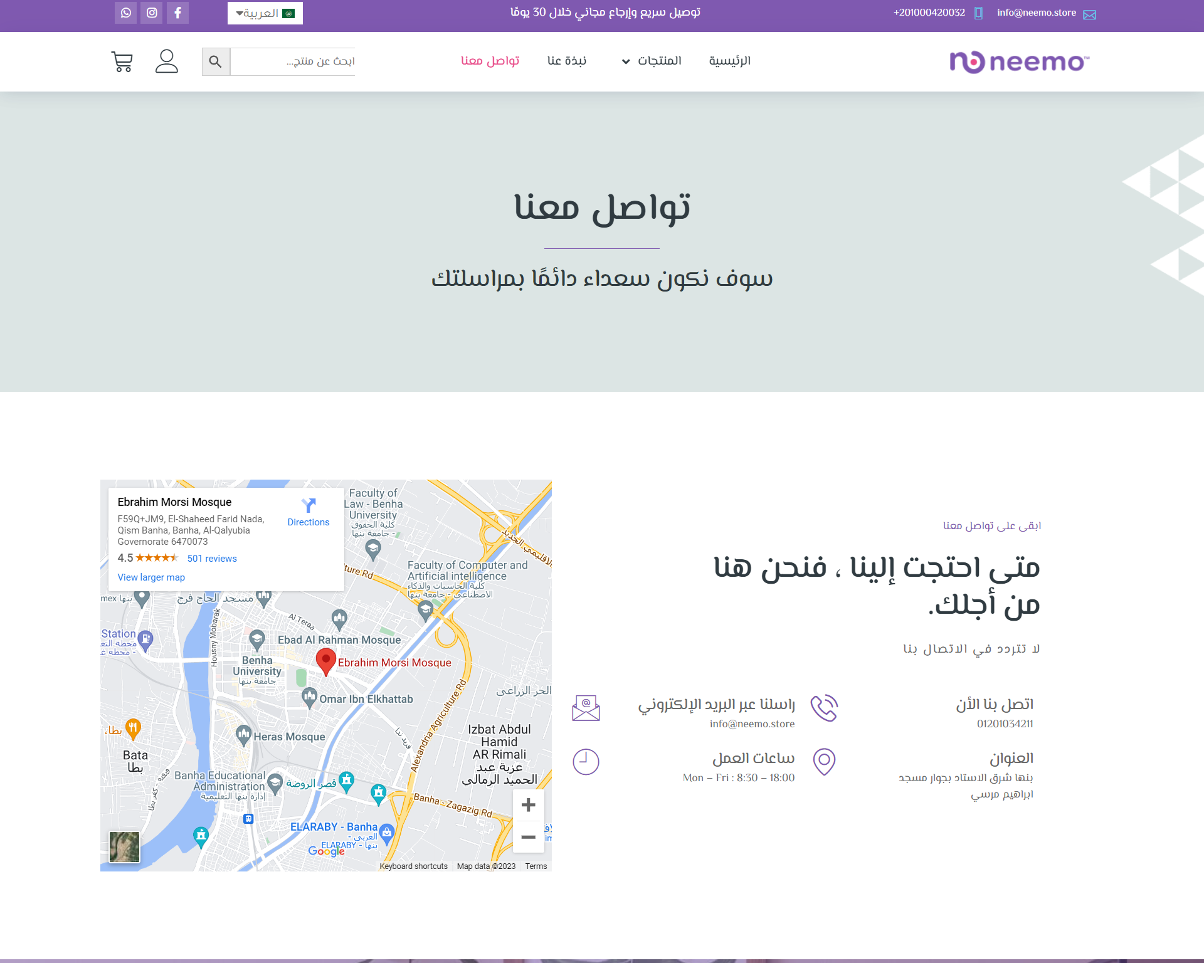Open the Instagram social icon
1204x963 pixels.
pyautogui.click(x=152, y=13)
